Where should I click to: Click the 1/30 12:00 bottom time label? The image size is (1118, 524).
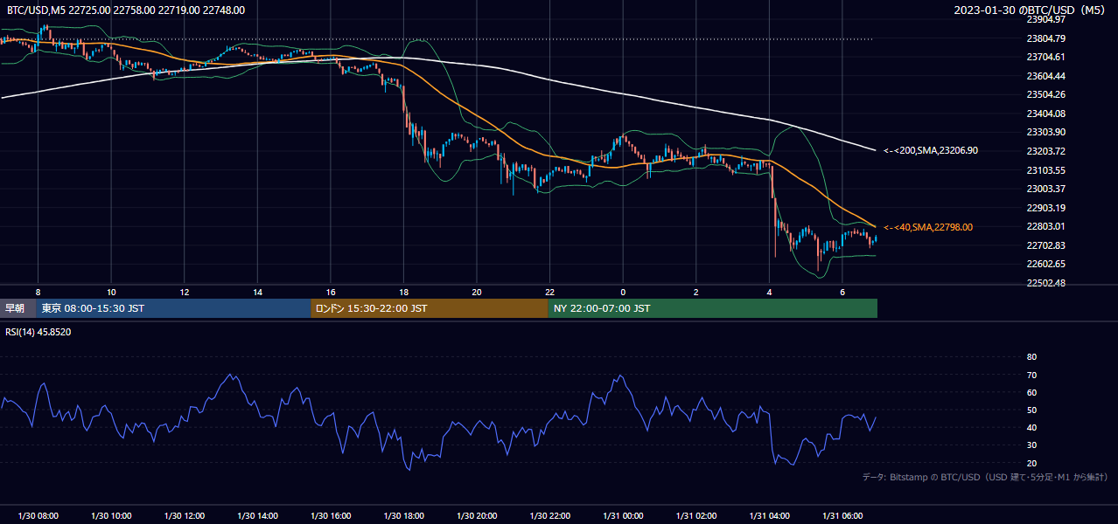click(x=184, y=516)
